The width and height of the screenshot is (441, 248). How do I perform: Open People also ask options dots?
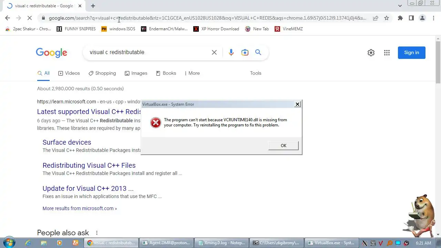coord(97,233)
